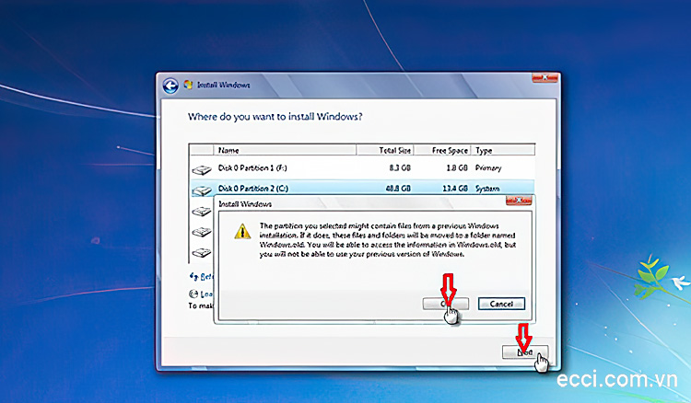Close the main Install Windows window
691x403 pixels.
pyautogui.click(x=545, y=78)
